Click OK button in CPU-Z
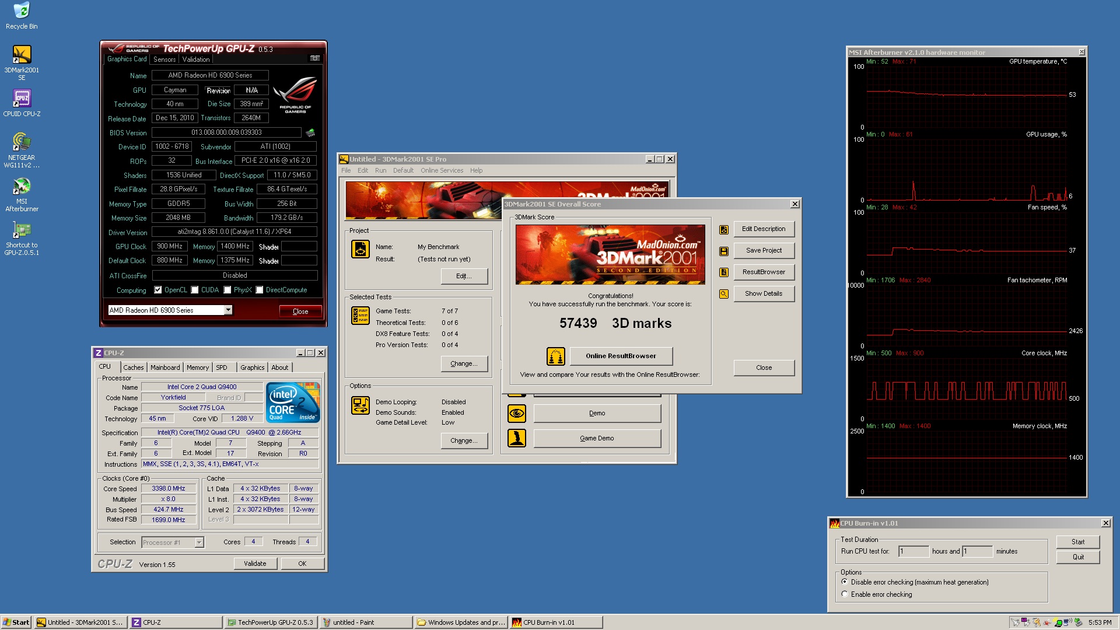The image size is (1120, 630). [x=302, y=563]
